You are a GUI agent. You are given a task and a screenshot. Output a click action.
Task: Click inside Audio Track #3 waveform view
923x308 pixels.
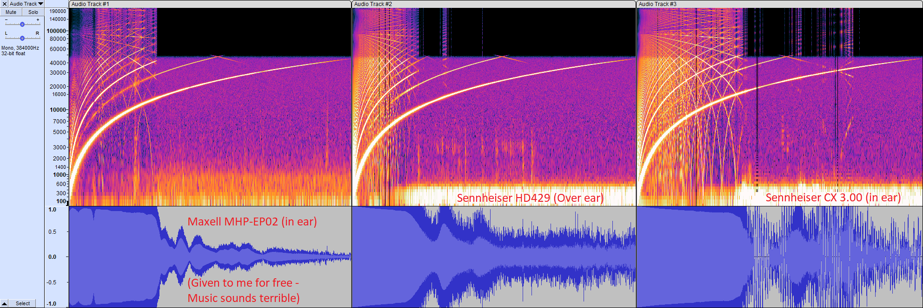[x=780, y=257]
